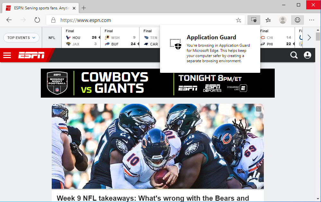321x202 pixels.
Task: Select the NFL scoreboard label
Action: click(52, 38)
